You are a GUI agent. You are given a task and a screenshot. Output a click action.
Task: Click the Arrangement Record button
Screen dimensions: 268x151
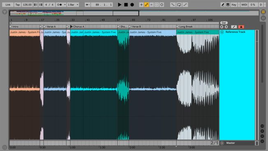coord(132,5)
